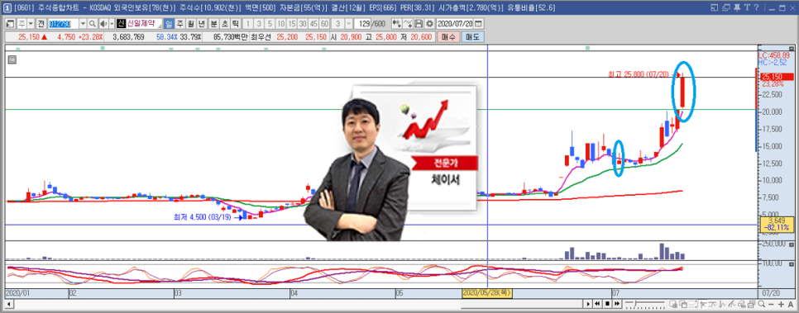Click the 최고 25,800 (07/20) label
799x313 pixels.
coord(638,74)
